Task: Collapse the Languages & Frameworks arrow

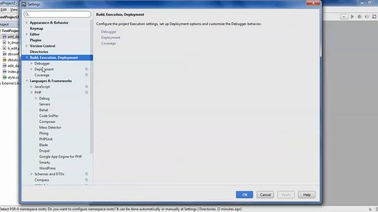Action: (x=27, y=81)
